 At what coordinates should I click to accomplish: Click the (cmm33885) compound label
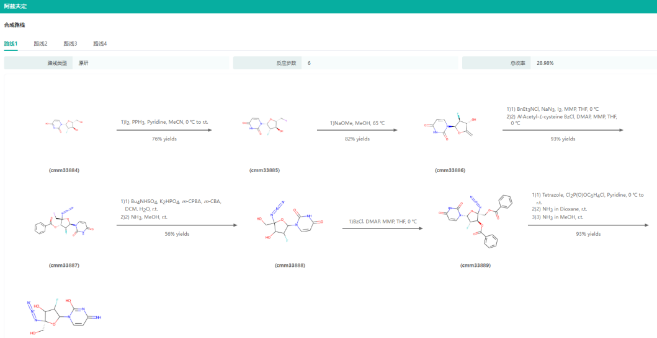coord(264,171)
